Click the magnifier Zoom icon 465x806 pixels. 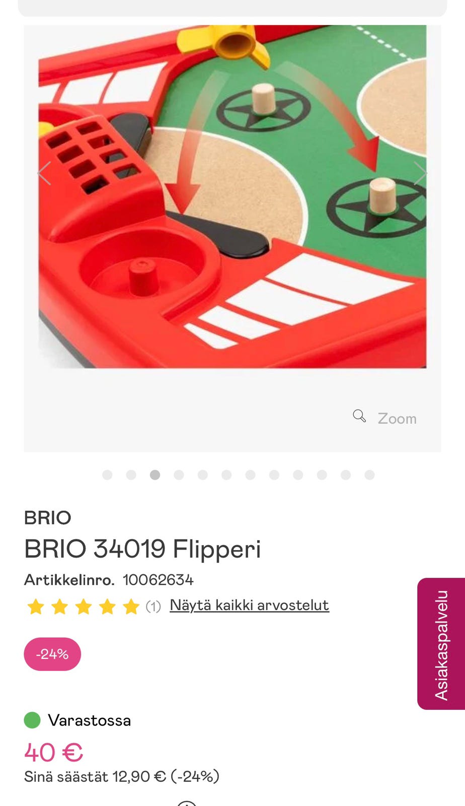click(359, 416)
